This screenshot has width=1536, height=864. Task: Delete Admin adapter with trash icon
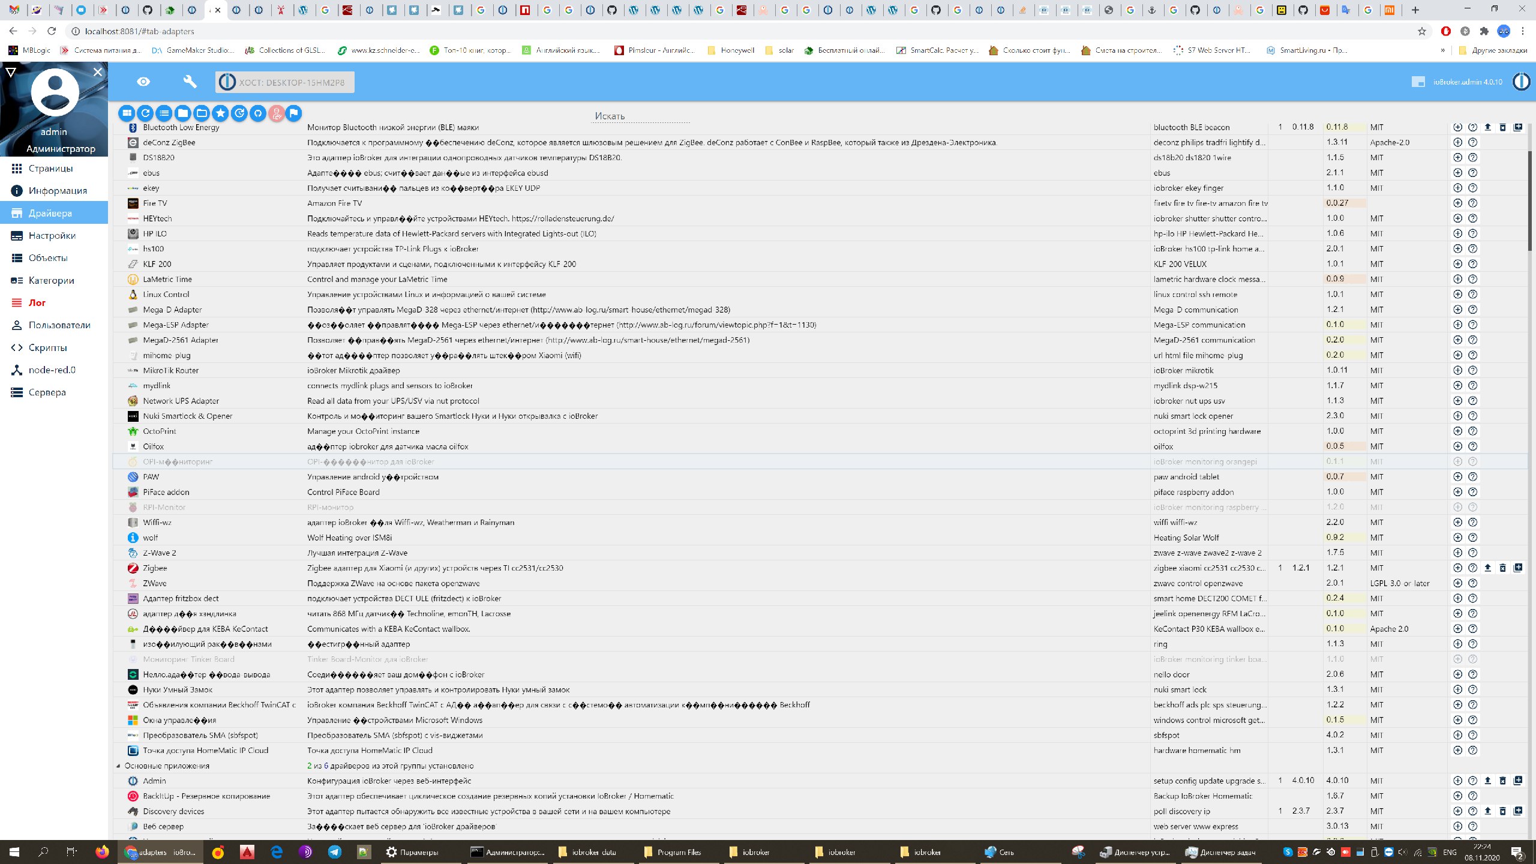(x=1502, y=781)
